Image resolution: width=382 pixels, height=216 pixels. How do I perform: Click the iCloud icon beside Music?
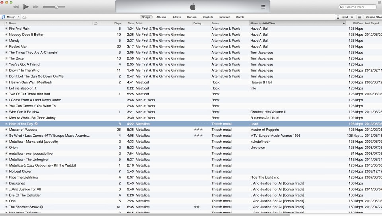pos(24,17)
